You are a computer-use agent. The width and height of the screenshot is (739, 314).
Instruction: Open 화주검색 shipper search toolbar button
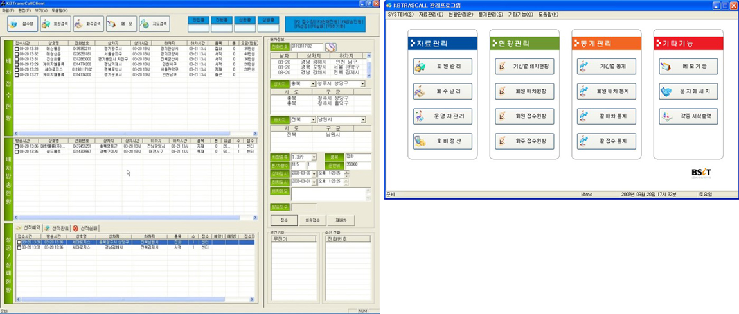[88, 24]
